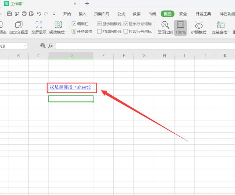Click the fx insert function icon

click(x=51, y=46)
